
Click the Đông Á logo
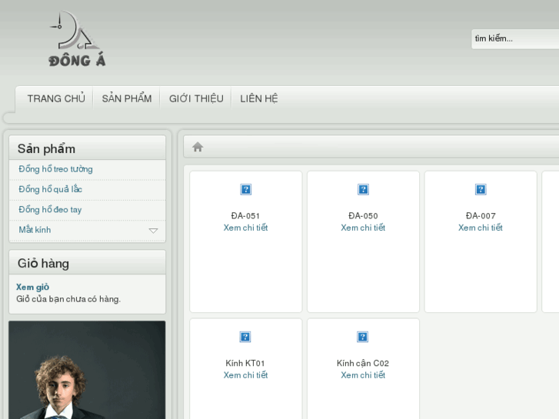(x=77, y=38)
